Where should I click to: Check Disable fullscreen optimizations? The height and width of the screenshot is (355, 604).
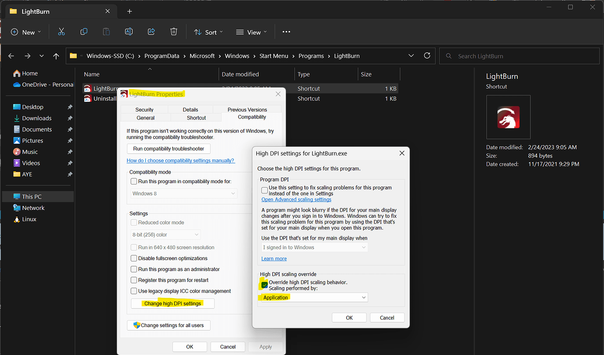(x=134, y=258)
